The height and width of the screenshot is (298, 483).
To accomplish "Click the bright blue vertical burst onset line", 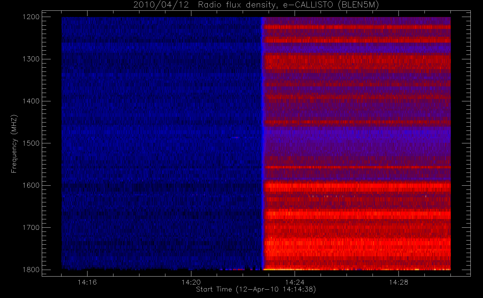I will (263, 143).
